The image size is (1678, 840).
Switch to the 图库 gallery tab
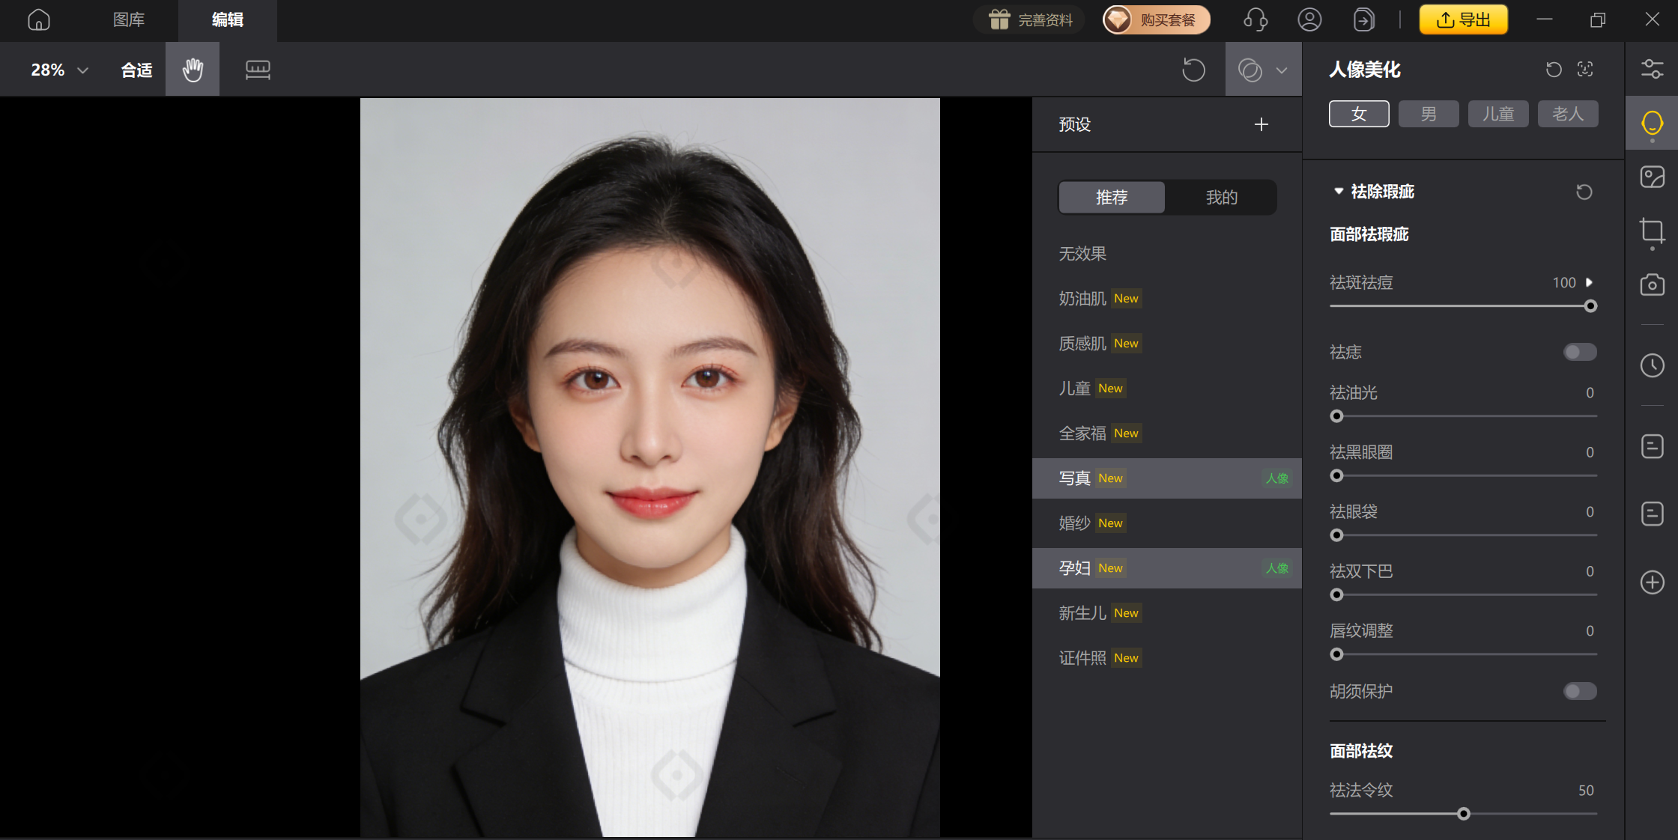[x=129, y=19]
